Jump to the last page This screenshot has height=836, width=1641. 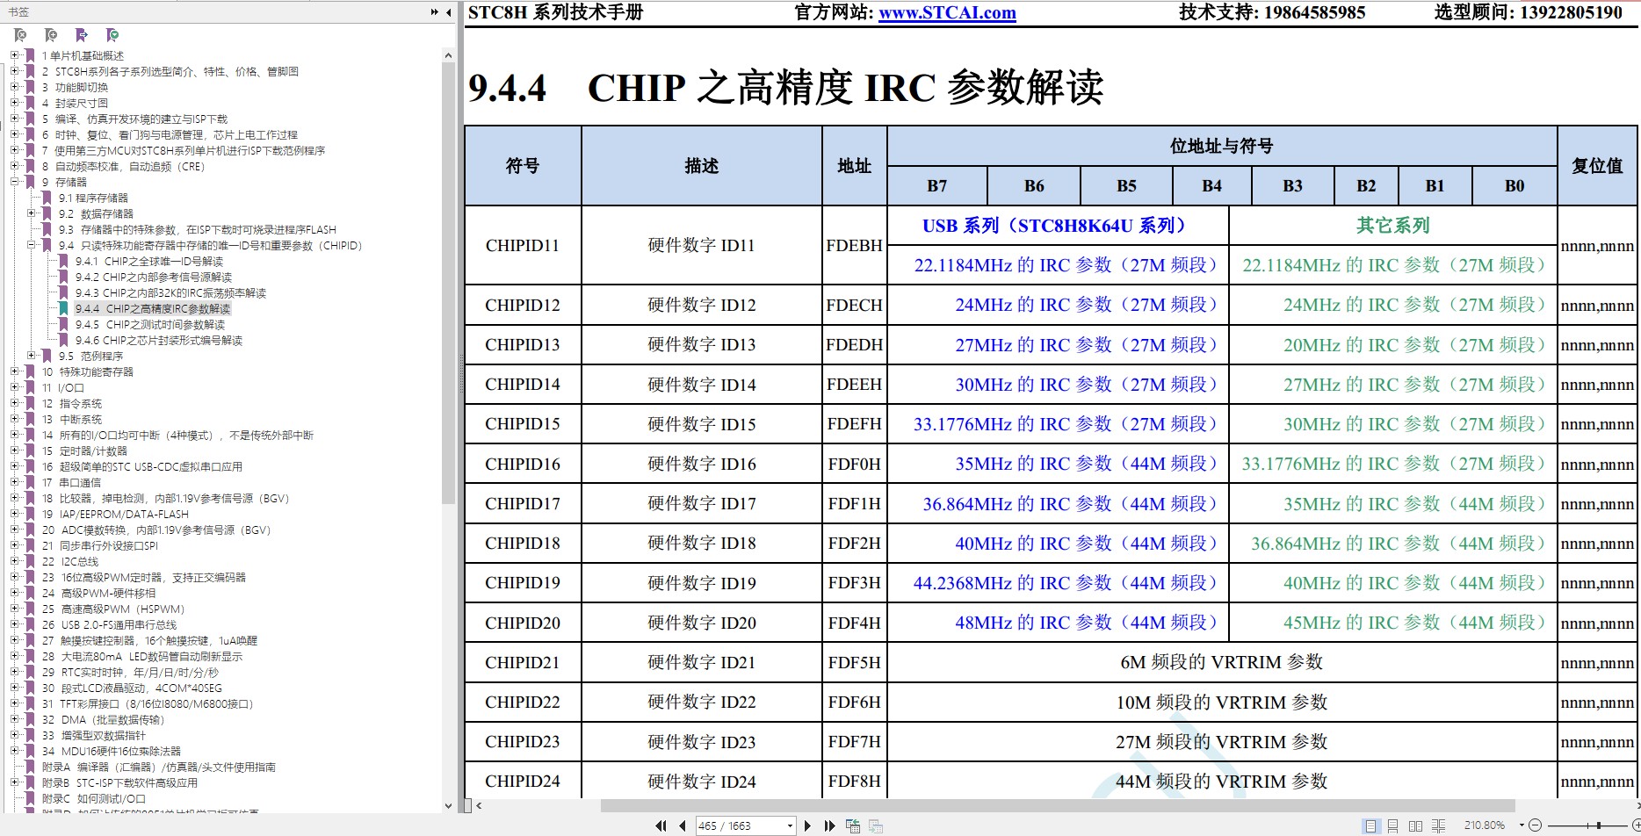point(829,825)
